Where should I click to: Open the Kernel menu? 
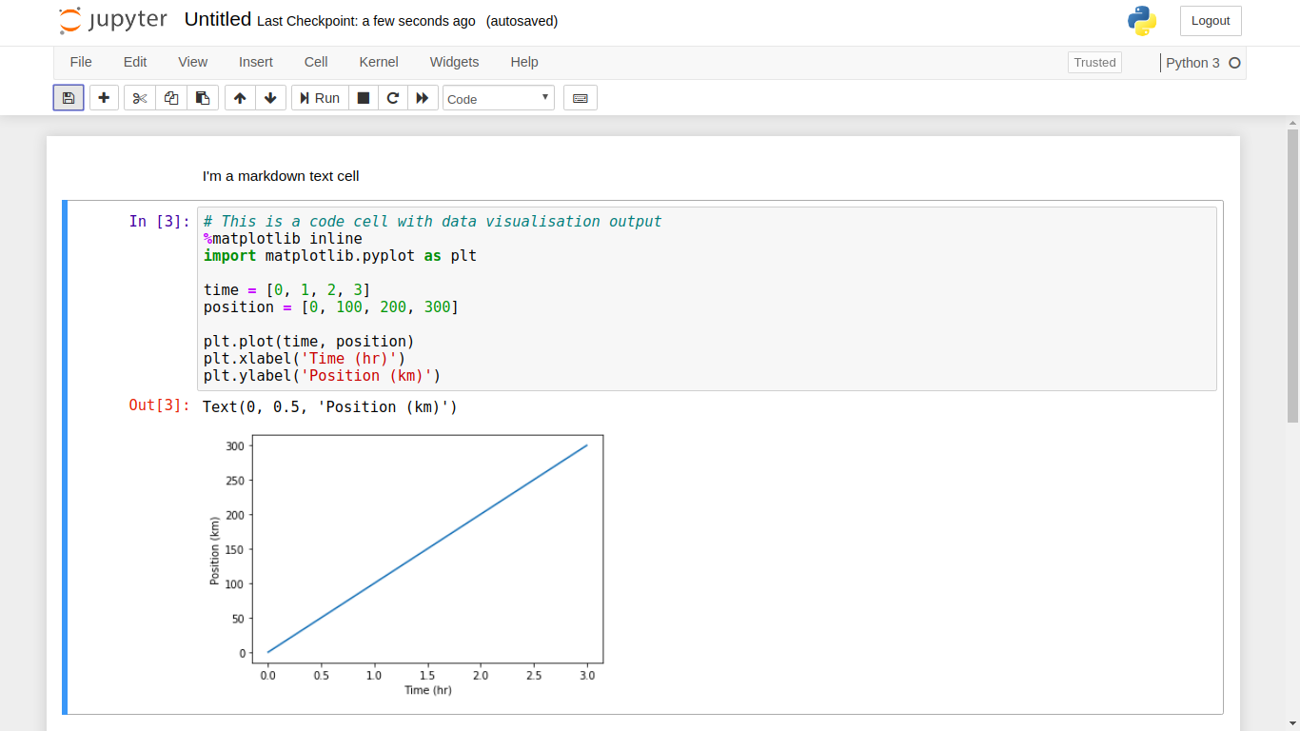pos(379,62)
